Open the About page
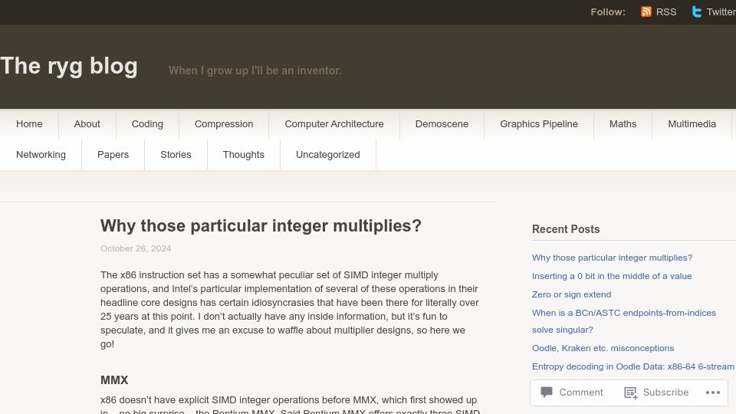The width and height of the screenshot is (736, 414). tap(87, 124)
